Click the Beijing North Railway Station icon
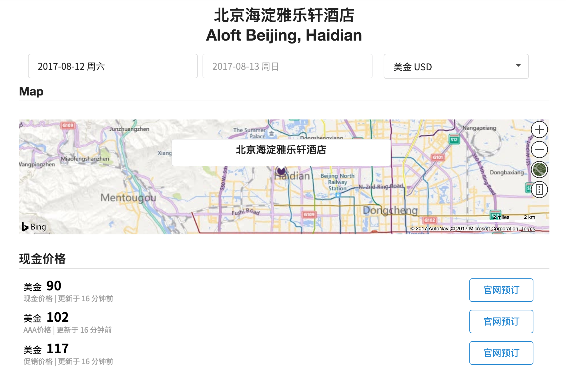 coord(338,195)
